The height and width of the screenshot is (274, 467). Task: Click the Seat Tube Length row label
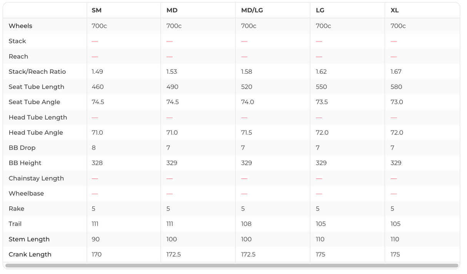pyautogui.click(x=37, y=87)
